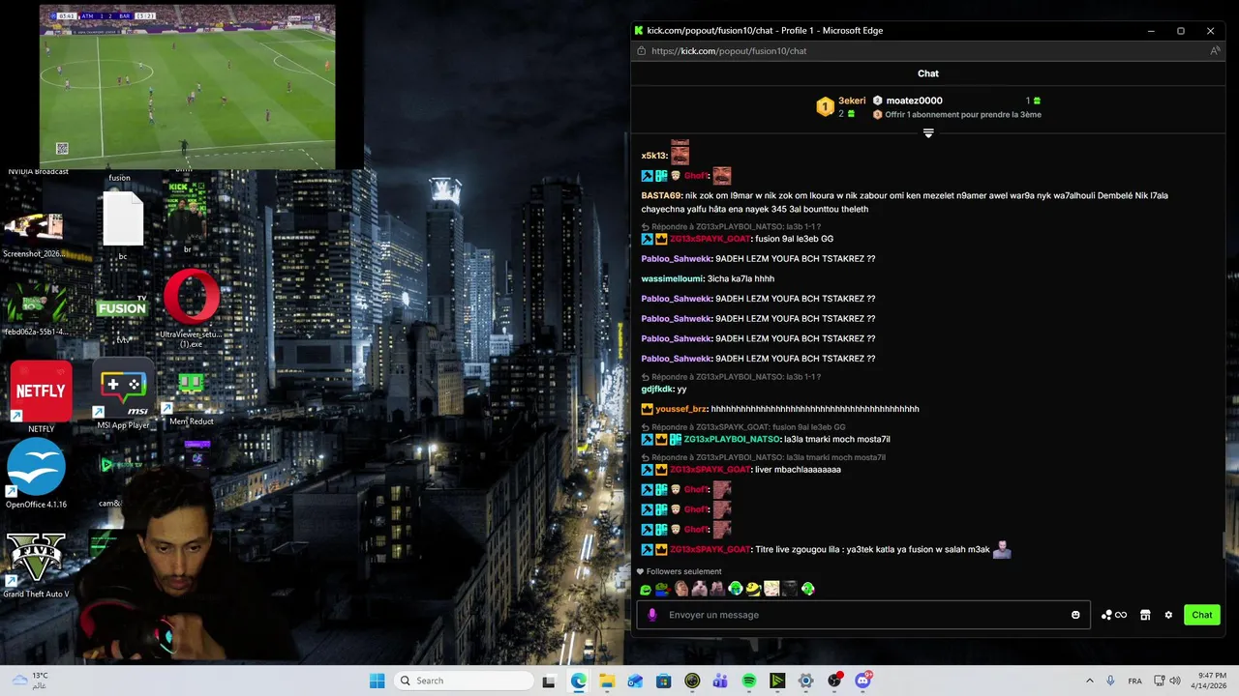Screen dimensions: 1239x696
Task: Select top gifter 3ekeri
Action: coord(852,101)
